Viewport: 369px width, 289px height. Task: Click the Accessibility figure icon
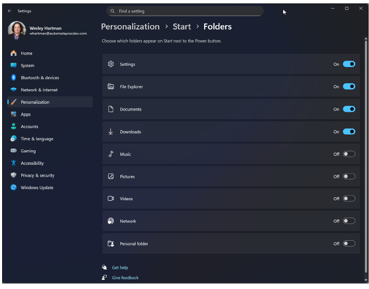(x=14, y=163)
